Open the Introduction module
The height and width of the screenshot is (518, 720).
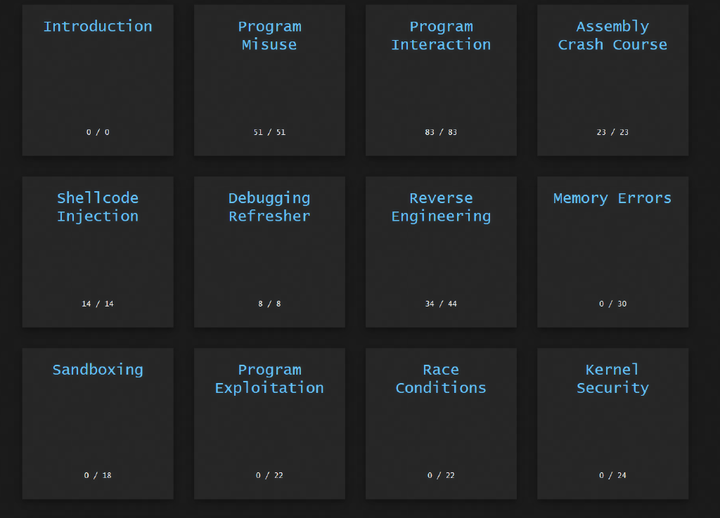98,27
